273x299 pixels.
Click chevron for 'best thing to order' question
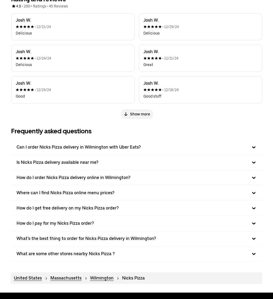click(x=254, y=239)
